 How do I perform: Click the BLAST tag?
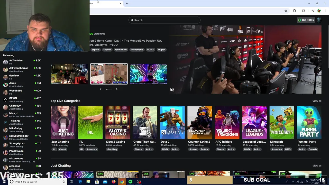click(151, 50)
